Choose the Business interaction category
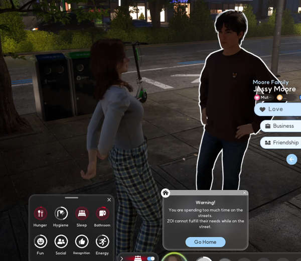Viewport: 301px width, 261px height. (281, 126)
